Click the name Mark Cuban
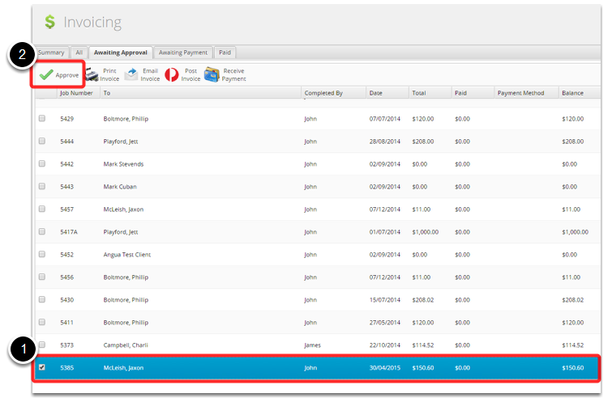This screenshot has width=608, height=402. click(120, 187)
